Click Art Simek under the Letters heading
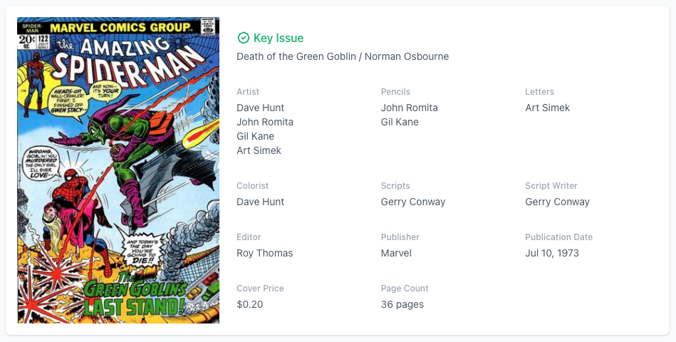Viewport: 676px width, 342px height. tap(548, 108)
